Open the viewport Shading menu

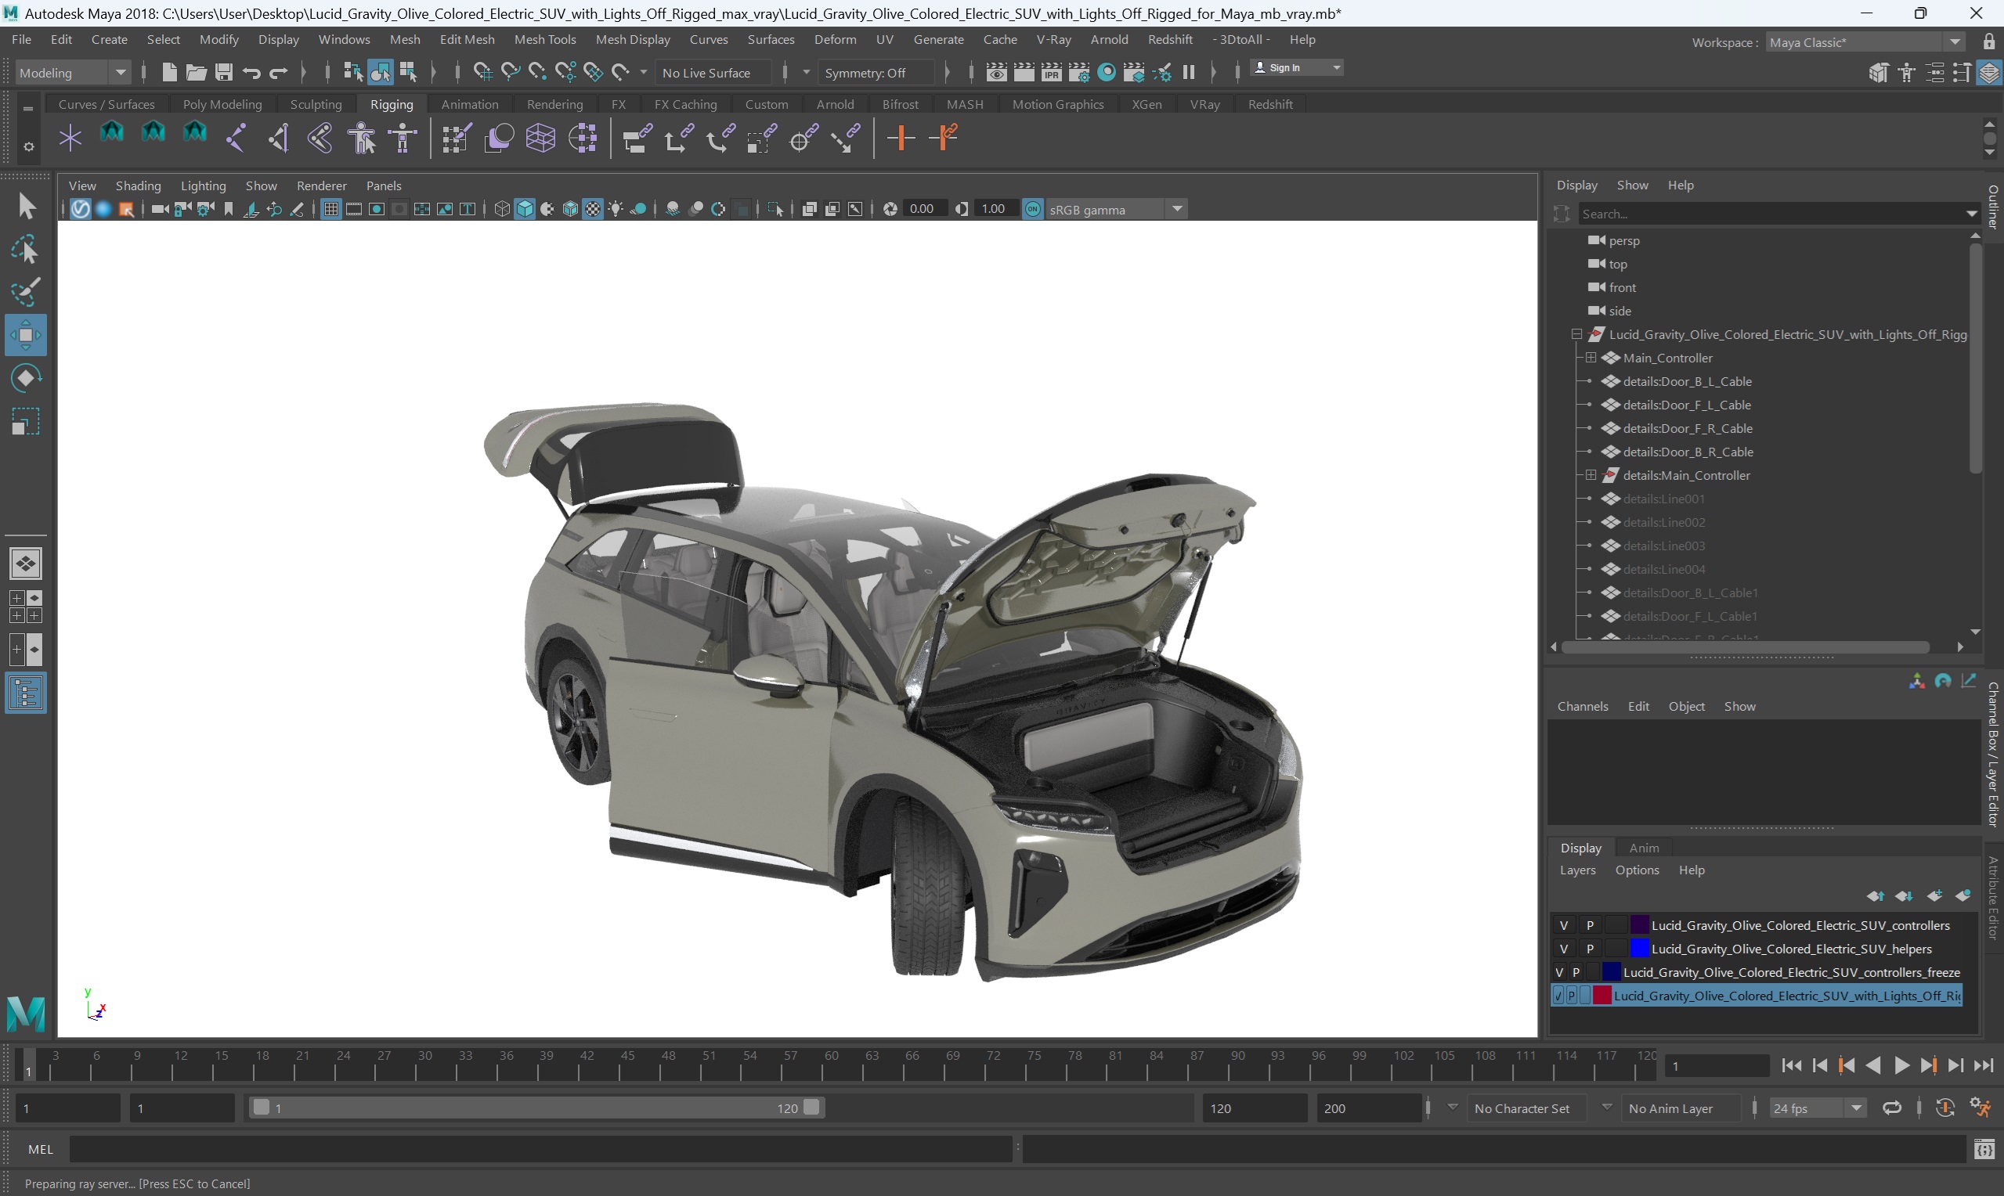pyautogui.click(x=138, y=186)
